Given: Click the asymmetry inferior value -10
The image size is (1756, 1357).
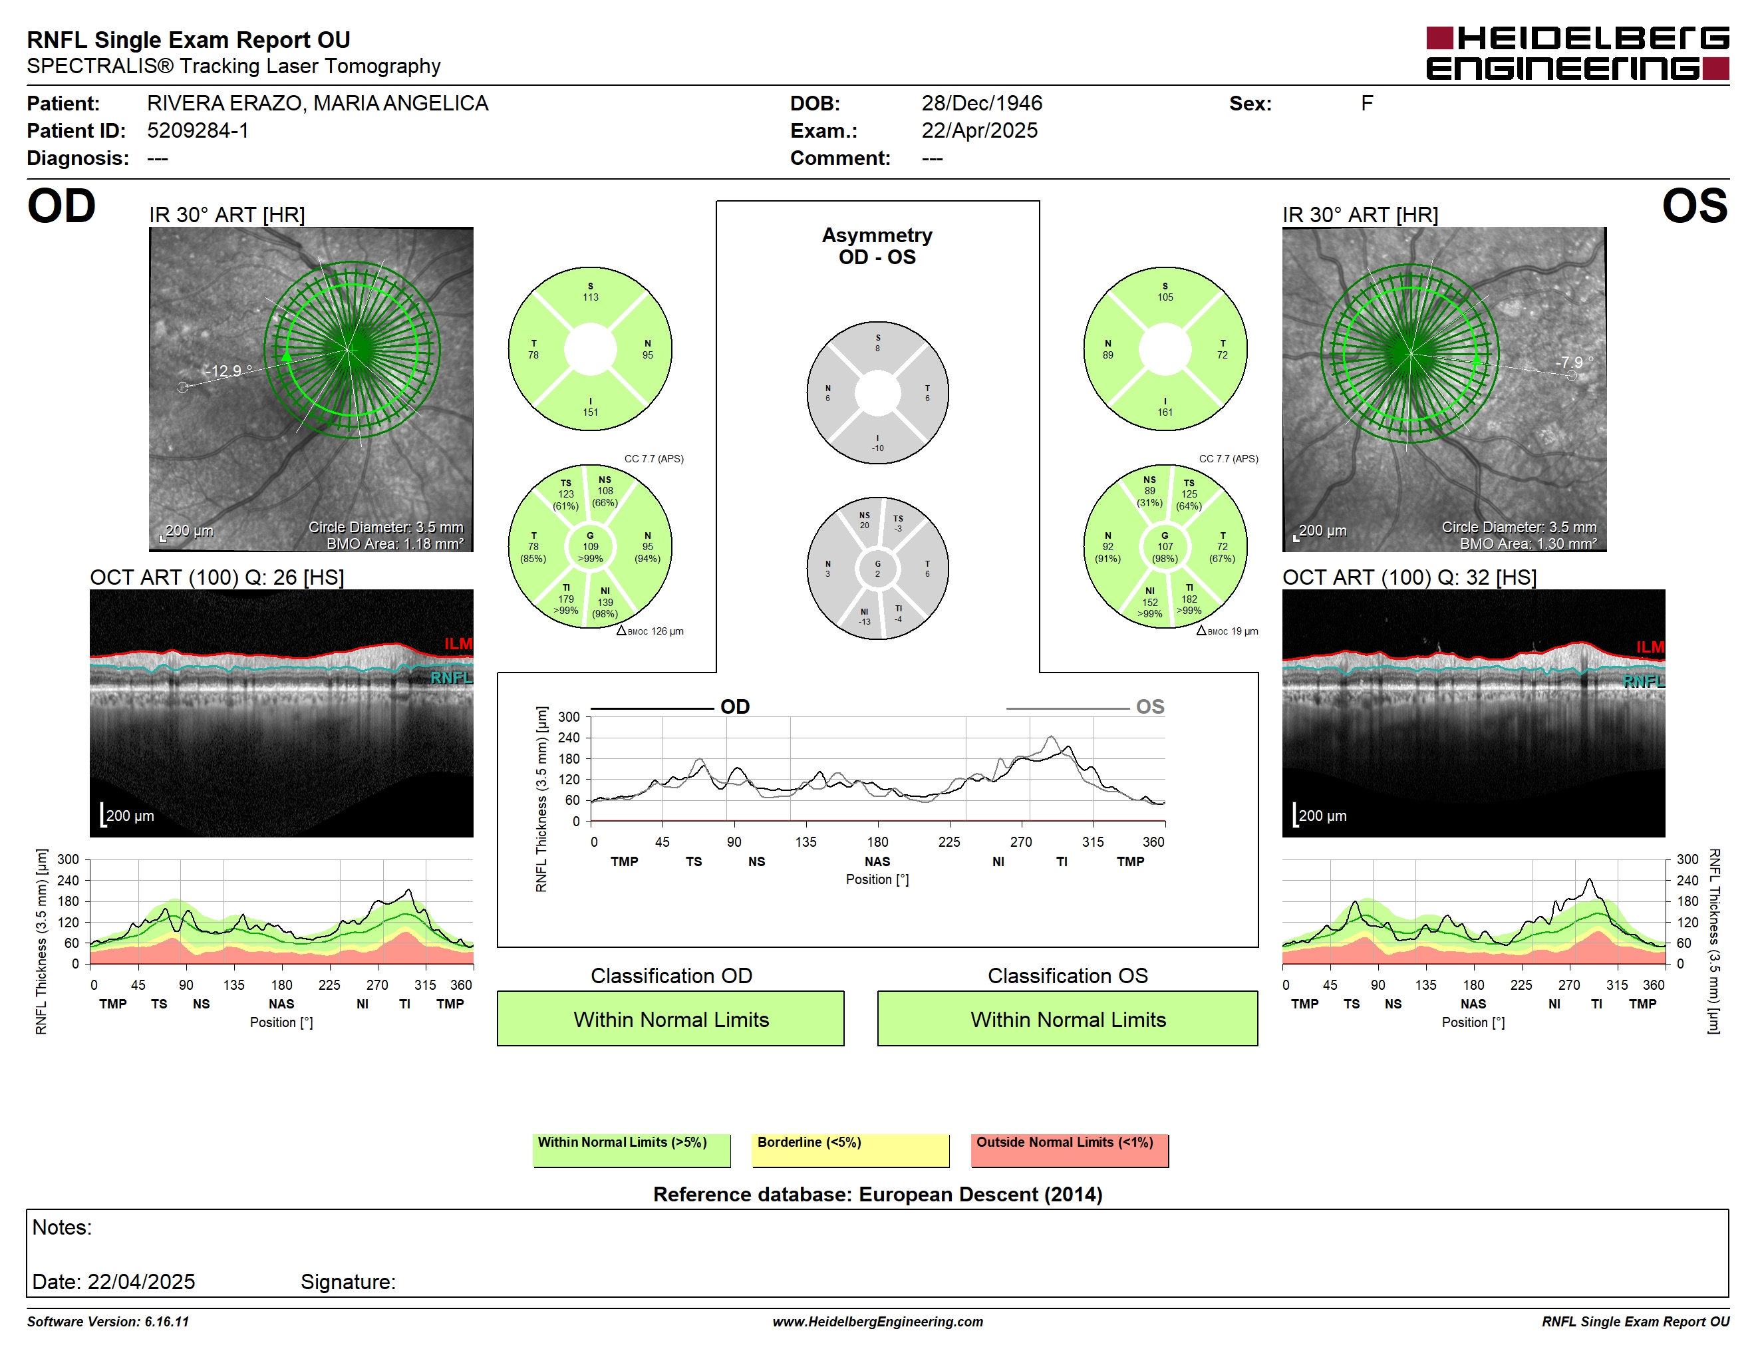Looking at the screenshot, I should click(877, 448).
